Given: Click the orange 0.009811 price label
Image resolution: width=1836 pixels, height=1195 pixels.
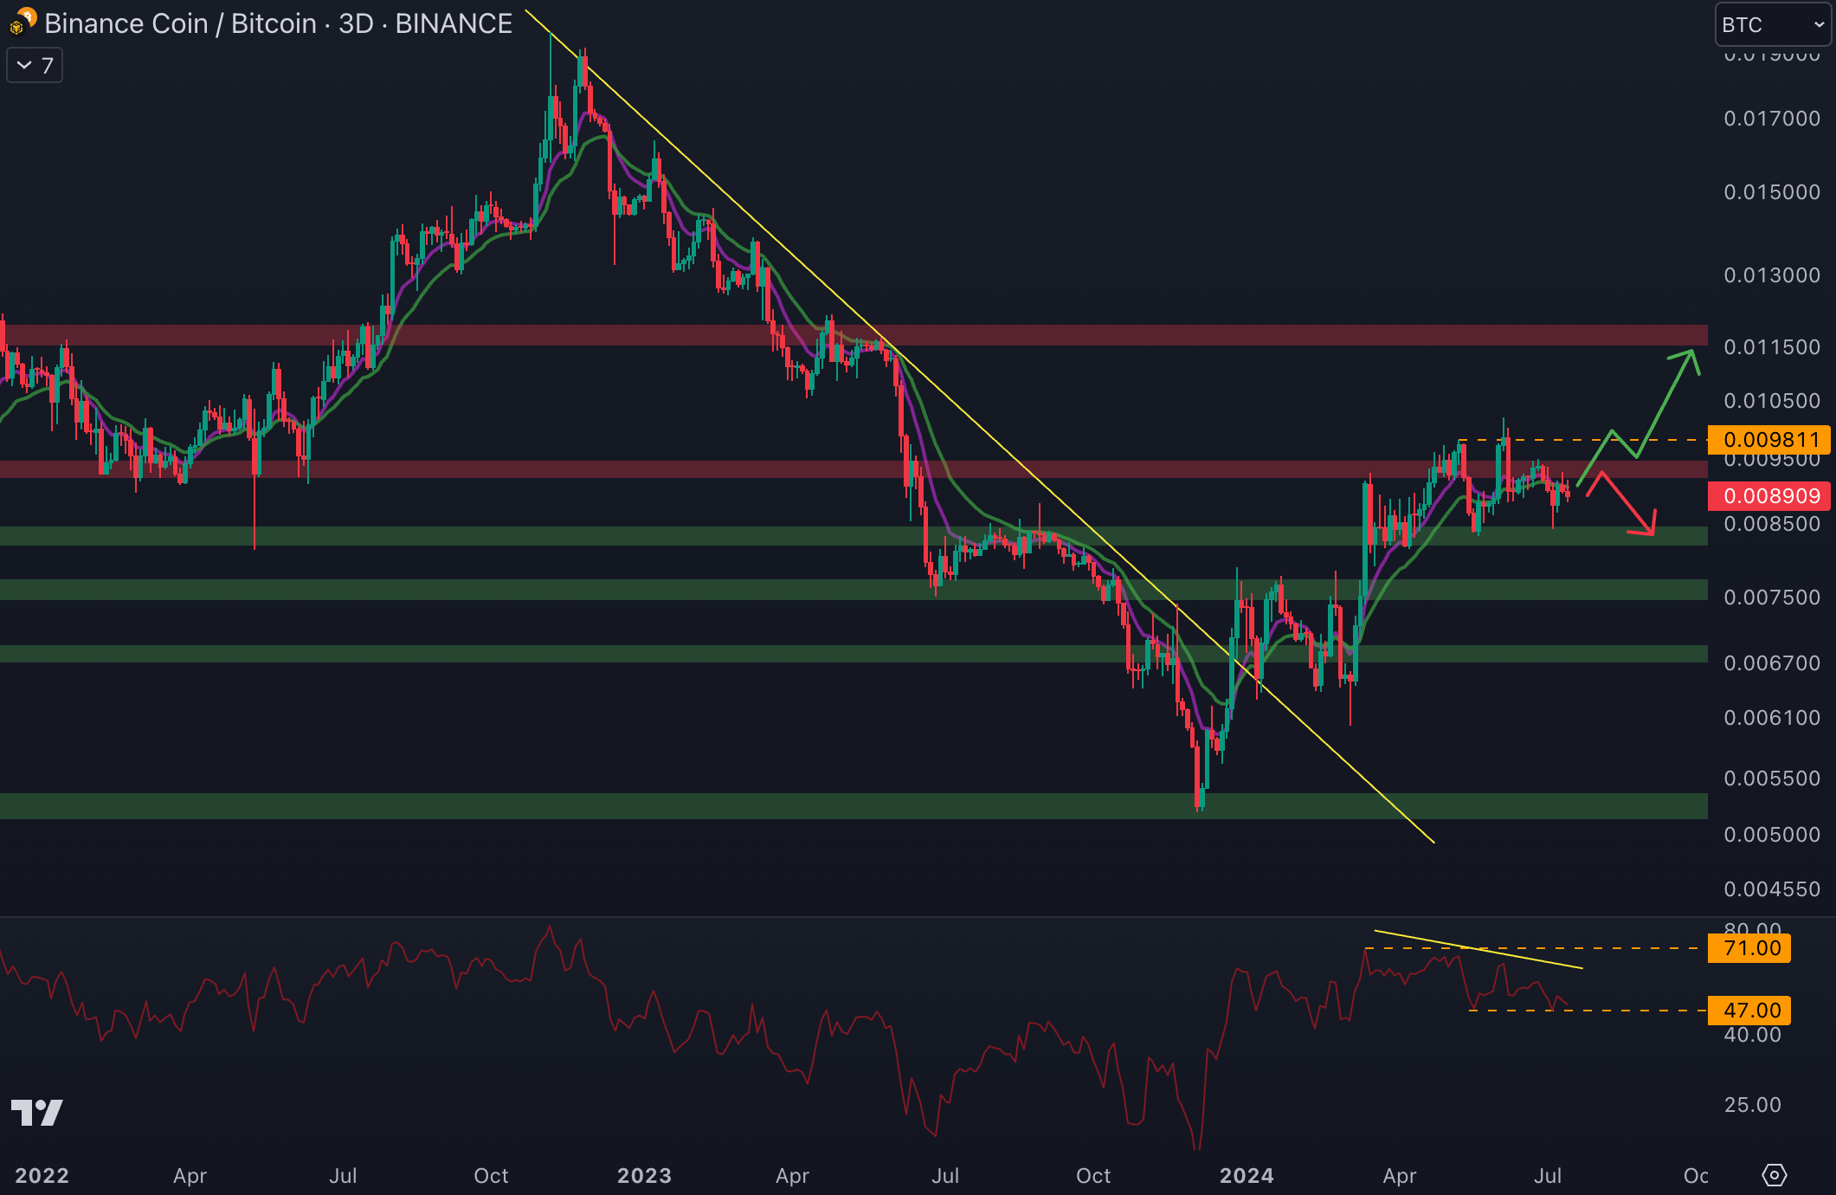Looking at the screenshot, I should coord(1769,440).
